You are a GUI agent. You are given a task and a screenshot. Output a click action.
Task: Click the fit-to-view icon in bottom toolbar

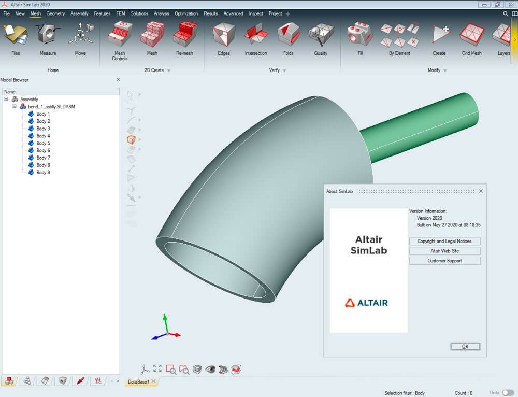click(x=157, y=369)
